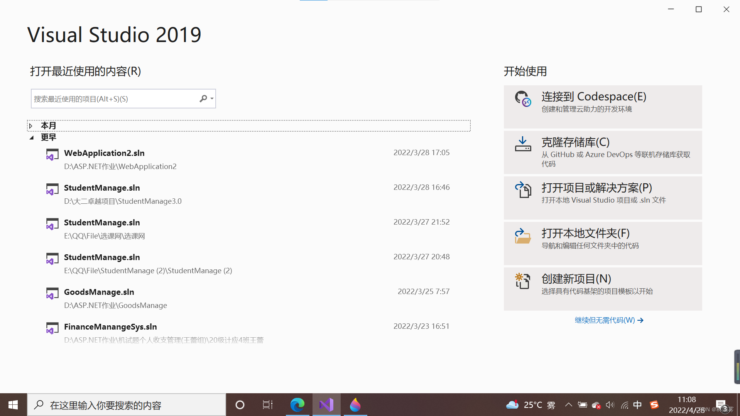Click the open local folder icon

[x=523, y=235]
